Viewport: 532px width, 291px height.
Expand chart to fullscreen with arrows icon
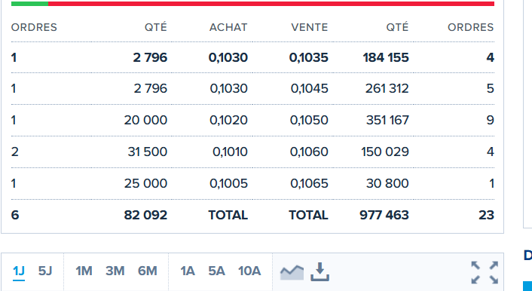tap(485, 272)
